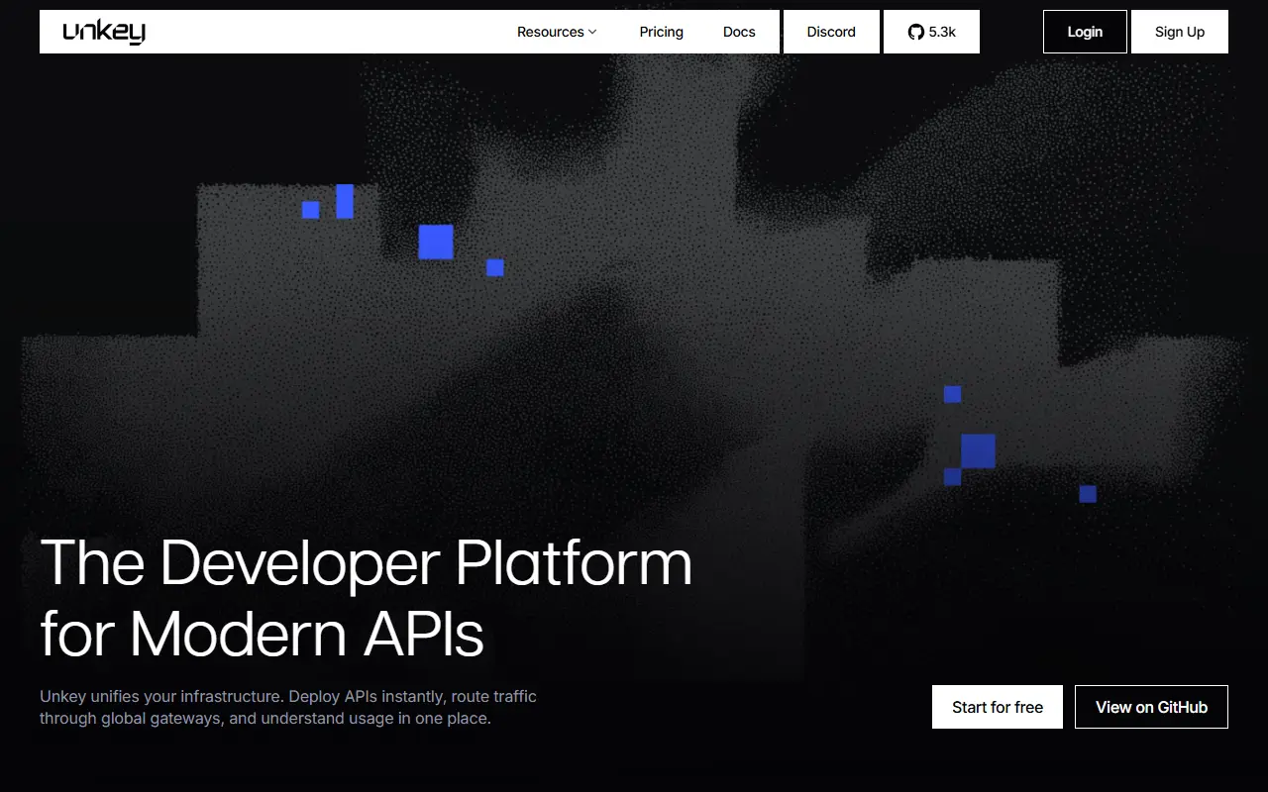Click the Start for free button

coord(998,707)
